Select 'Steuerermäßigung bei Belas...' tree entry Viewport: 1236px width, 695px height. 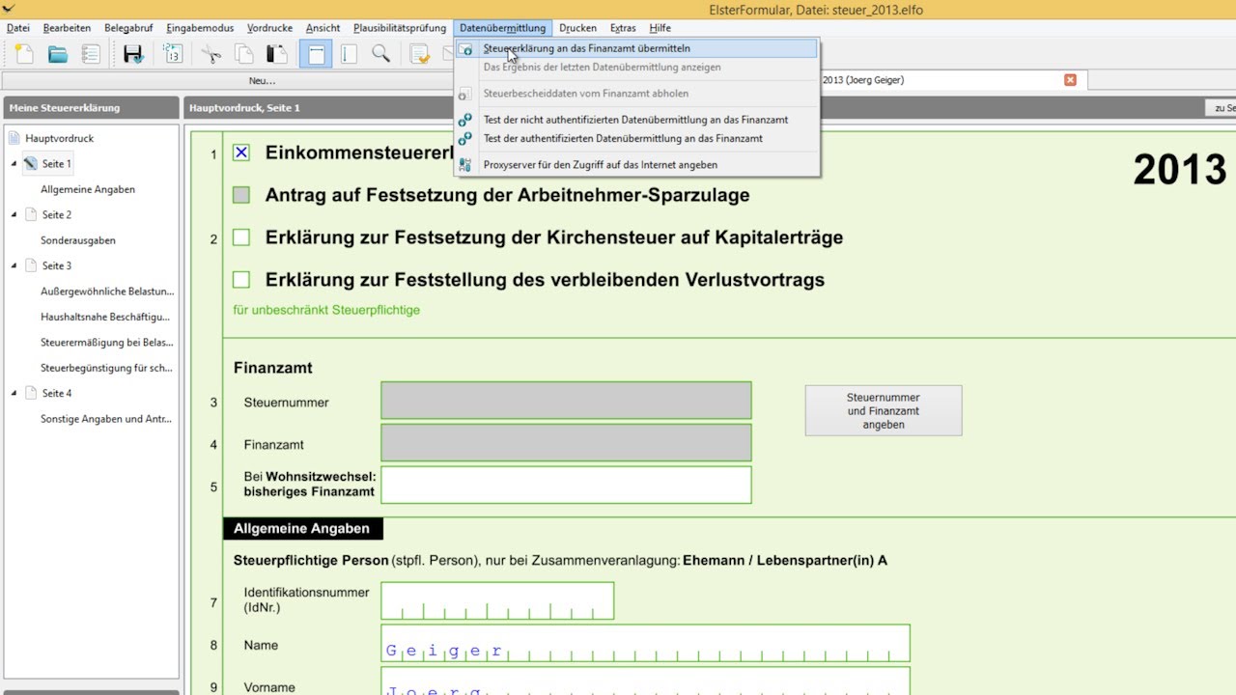pos(107,342)
